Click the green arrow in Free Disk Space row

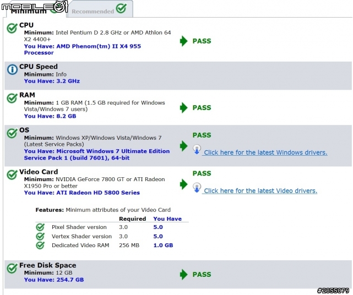pyautogui.click(x=184, y=275)
